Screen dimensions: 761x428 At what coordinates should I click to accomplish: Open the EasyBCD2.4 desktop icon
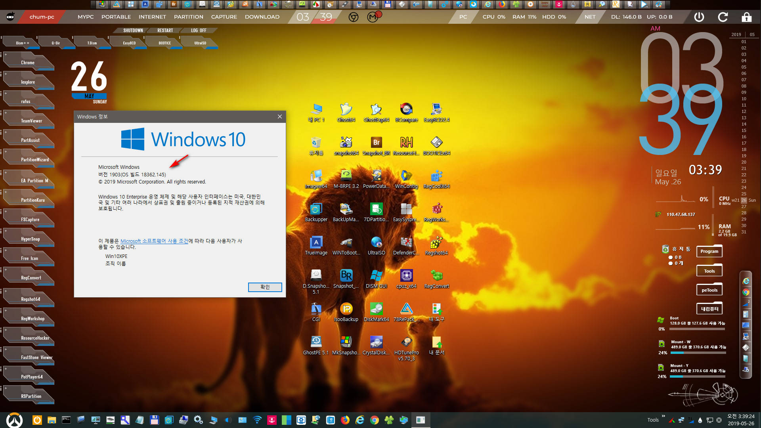(436, 112)
